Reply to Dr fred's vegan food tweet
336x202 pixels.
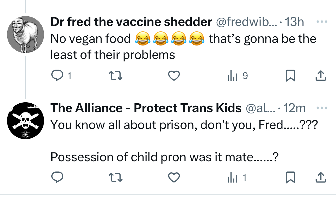(56, 76)
